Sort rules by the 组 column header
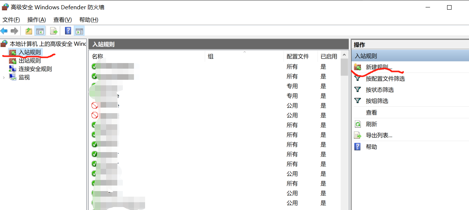 [x=245, y=56]
